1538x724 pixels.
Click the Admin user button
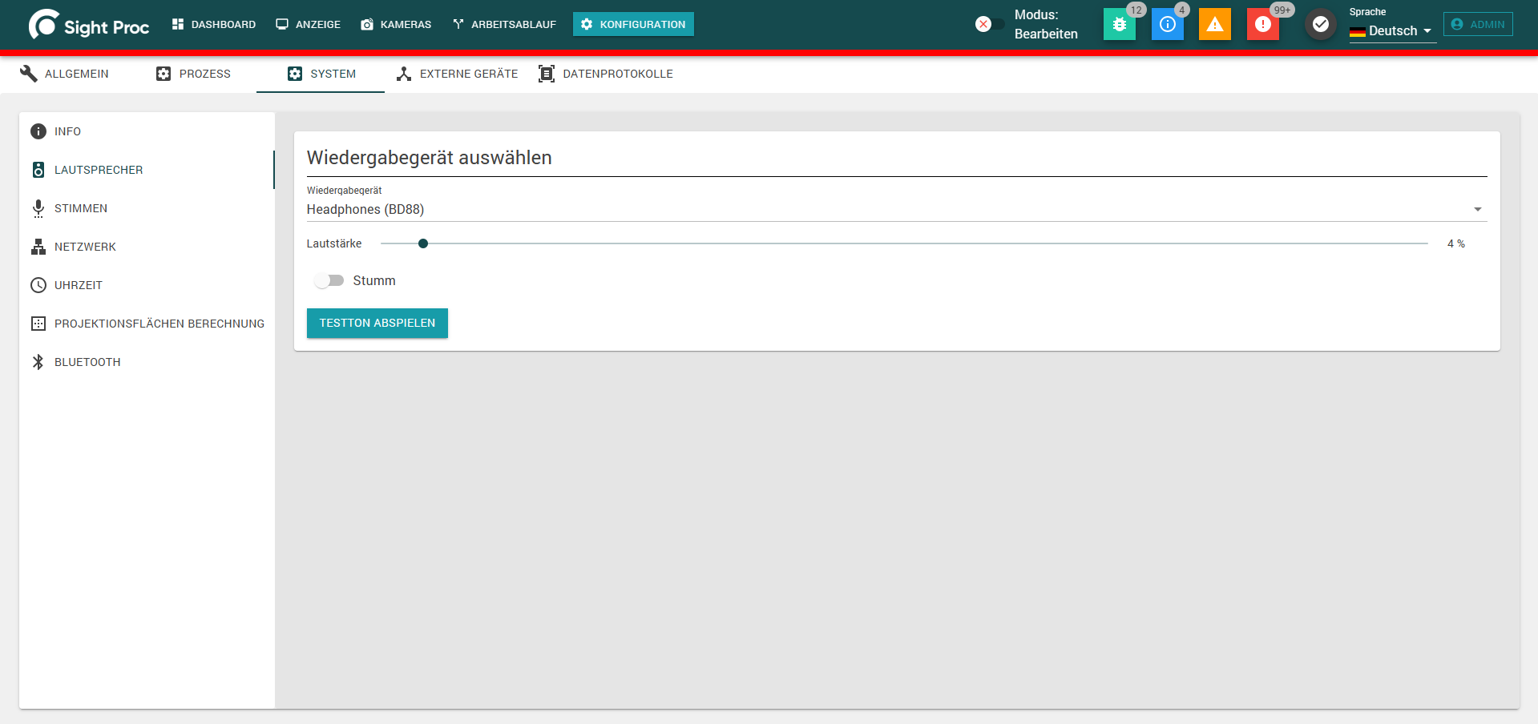[x=1478, y=24]
